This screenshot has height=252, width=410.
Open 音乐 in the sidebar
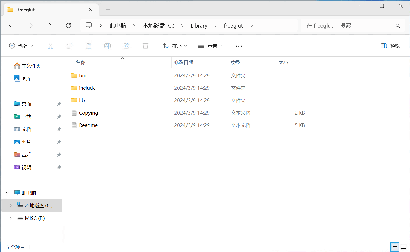tap(23, 155)
